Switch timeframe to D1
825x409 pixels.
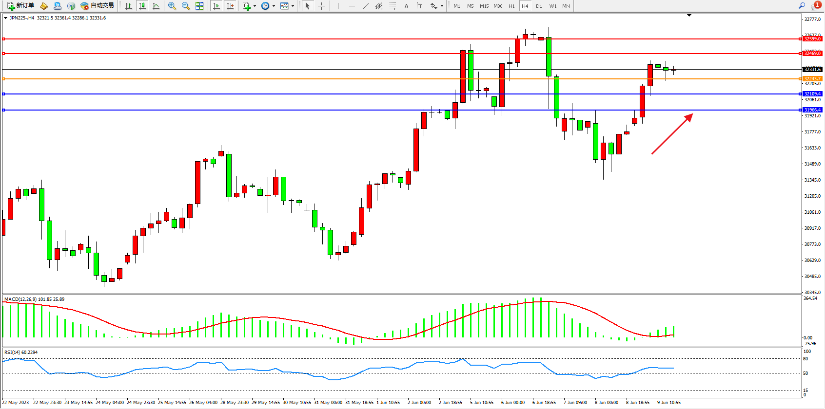pyautogui.click(x=539, y=6)
